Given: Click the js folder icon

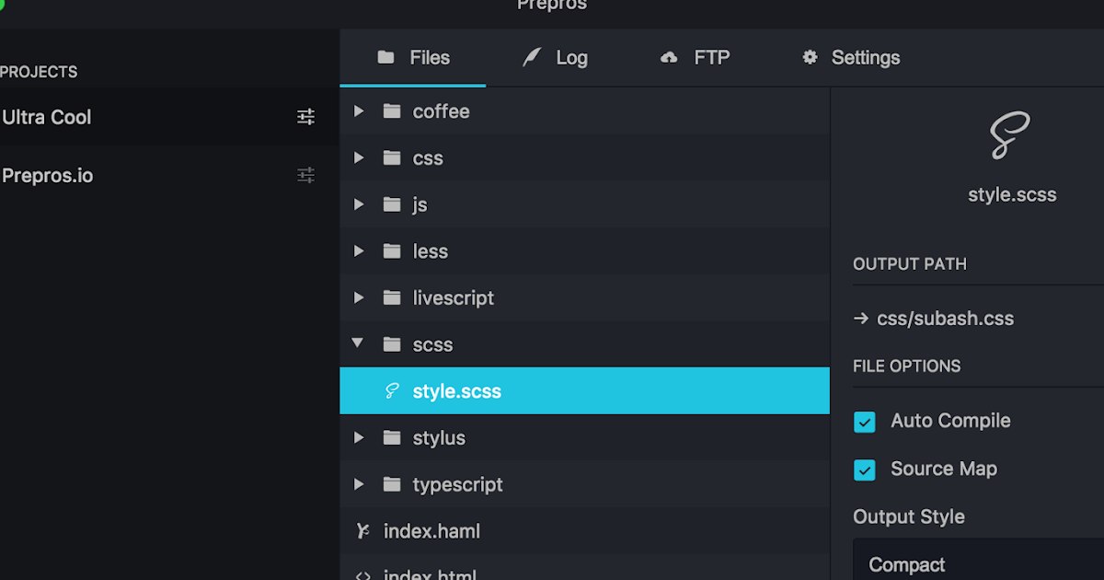Looking at the screenshot, I should (392, 204).
